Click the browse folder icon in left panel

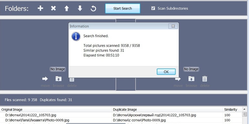(x=59, y=79)
